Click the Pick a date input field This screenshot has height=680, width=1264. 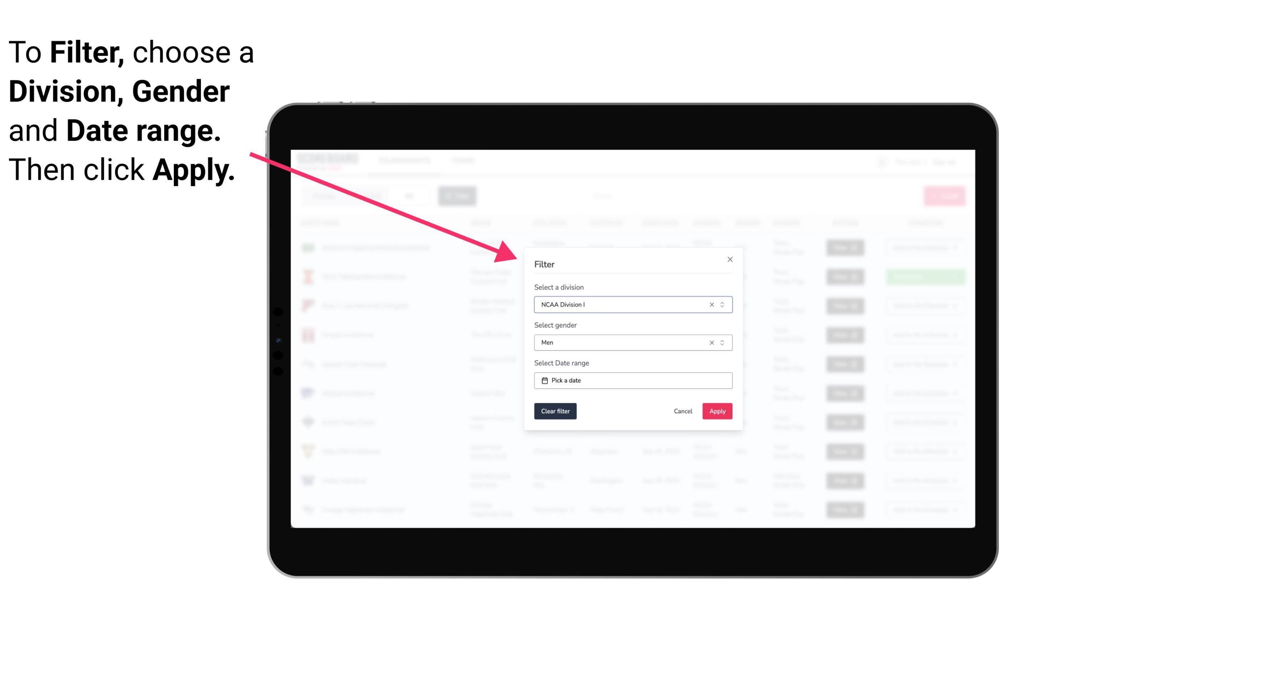click(x=633, y=380)
